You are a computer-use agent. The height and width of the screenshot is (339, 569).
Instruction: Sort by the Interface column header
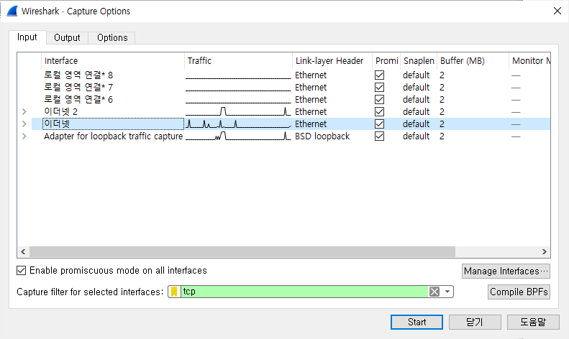113,61
